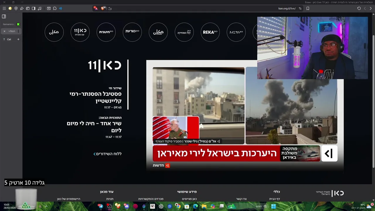The image size is (375, 211).
Task: Select the Makan Radio channel circle
Action: (158, 32)
